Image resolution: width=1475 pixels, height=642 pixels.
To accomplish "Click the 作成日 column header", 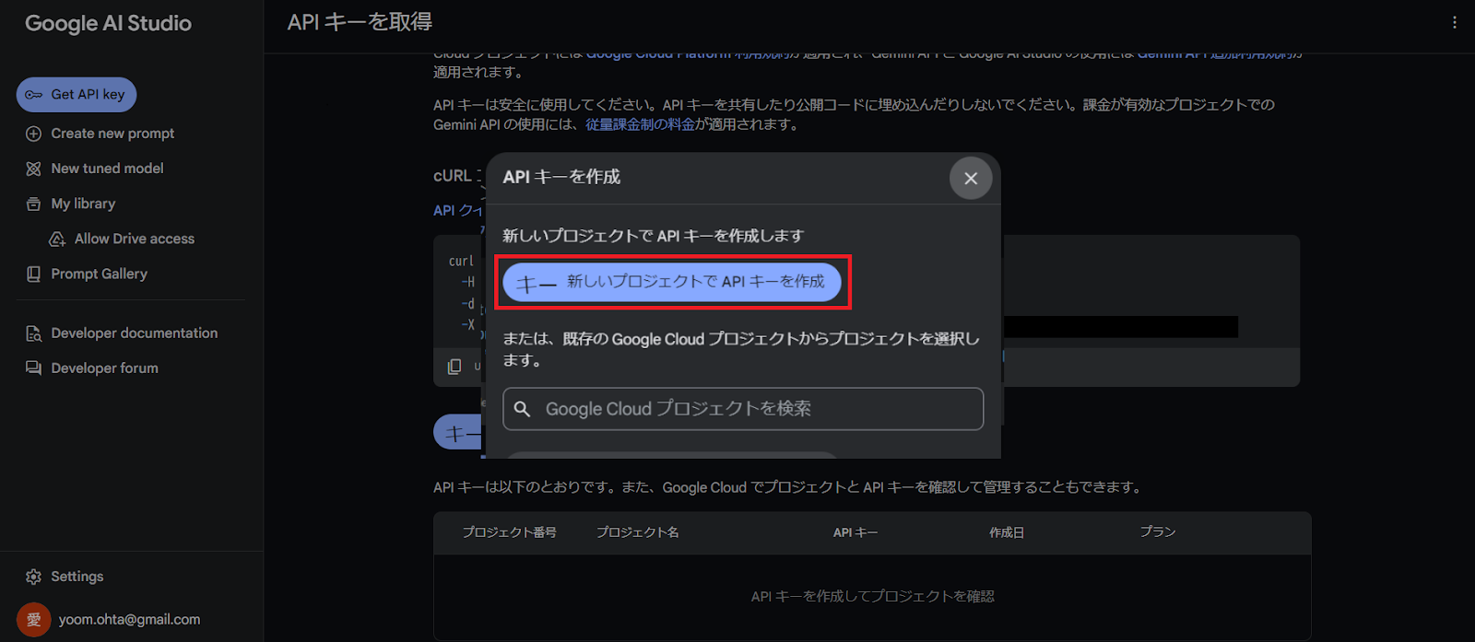I will tap(1007, 532).
